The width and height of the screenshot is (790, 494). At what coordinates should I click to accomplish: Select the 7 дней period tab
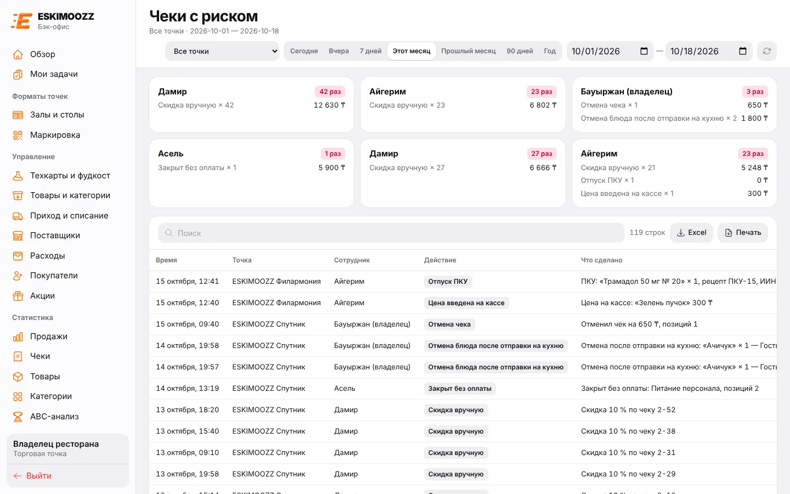pyautogui.click(x=371, y=51)
